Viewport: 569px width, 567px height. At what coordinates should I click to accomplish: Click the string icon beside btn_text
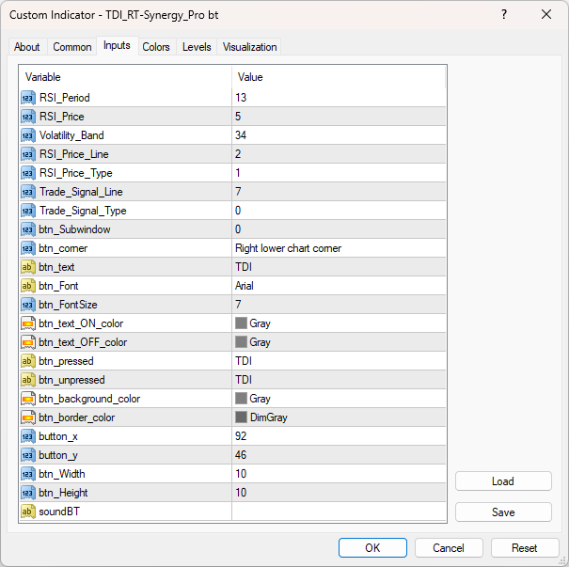(28, 267)
